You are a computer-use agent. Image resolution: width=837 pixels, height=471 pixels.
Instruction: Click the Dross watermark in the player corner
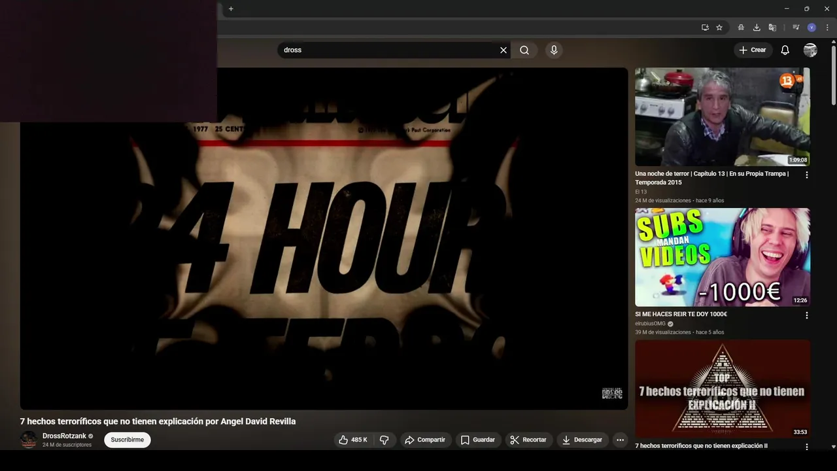tap(612, 393)
